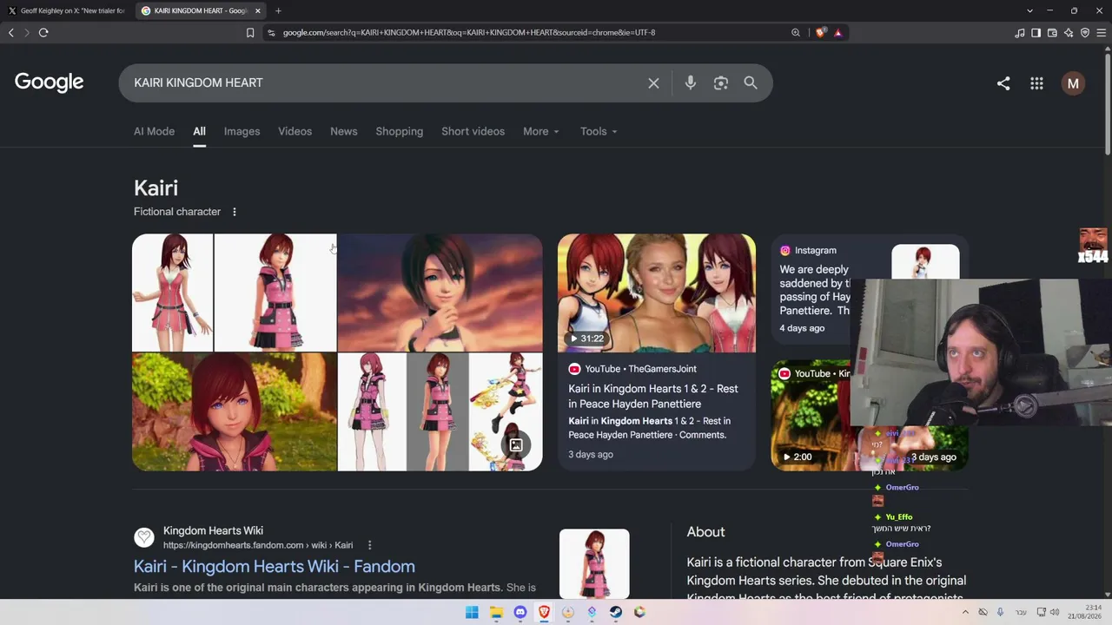Screen dimensions: 1112x625
Task: Open the Brave VPN shield icon
Action: click(1085, 33)
